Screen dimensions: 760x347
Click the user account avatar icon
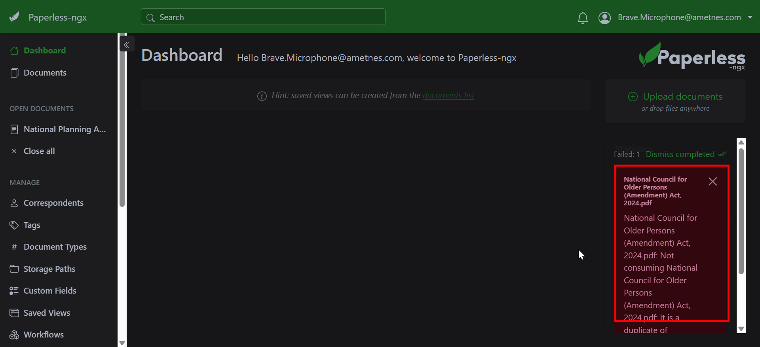pos(604,18)
